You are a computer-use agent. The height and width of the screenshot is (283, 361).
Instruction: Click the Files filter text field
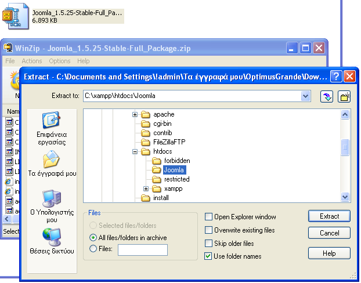coord(143,249)
